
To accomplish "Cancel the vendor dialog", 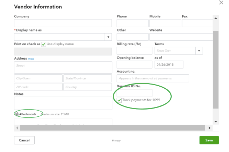I will pos(24,140).
